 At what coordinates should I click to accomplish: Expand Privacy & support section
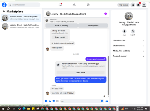[129, 56]
